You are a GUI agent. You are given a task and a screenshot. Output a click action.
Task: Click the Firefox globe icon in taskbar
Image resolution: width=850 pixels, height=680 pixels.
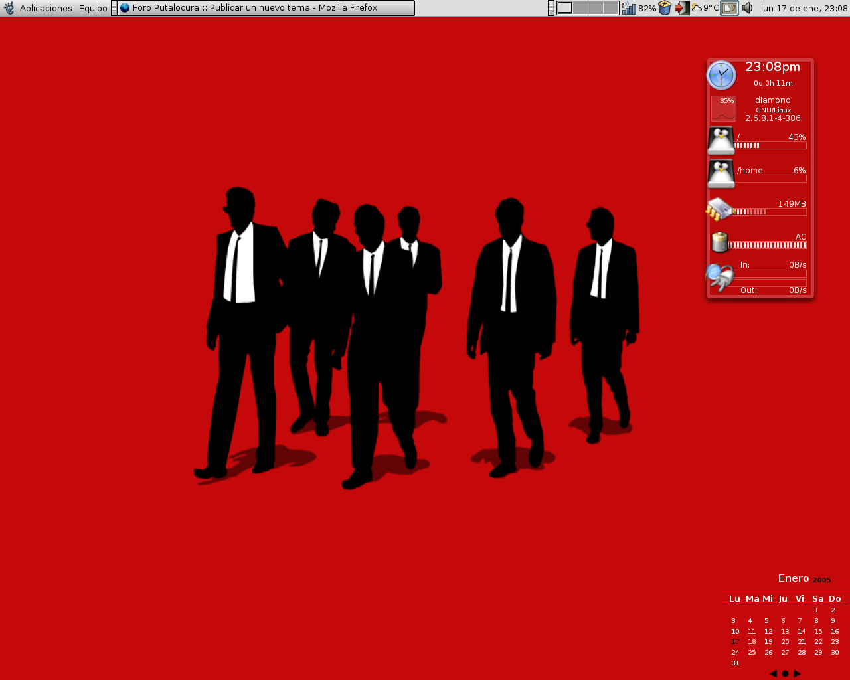[x=125, y=8]
